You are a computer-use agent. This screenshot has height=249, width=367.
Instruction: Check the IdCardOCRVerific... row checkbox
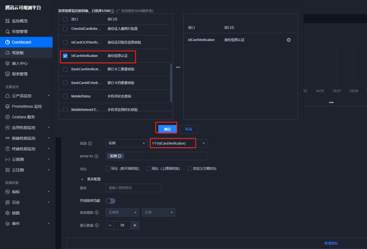(x=65, y=42)
